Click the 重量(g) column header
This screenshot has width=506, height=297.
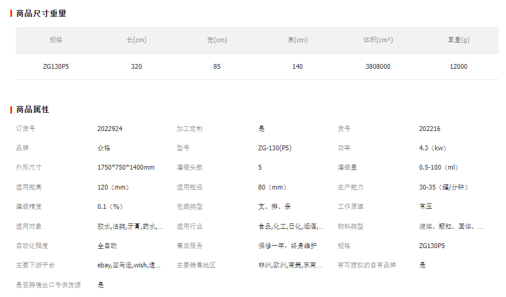click(458, 40)
